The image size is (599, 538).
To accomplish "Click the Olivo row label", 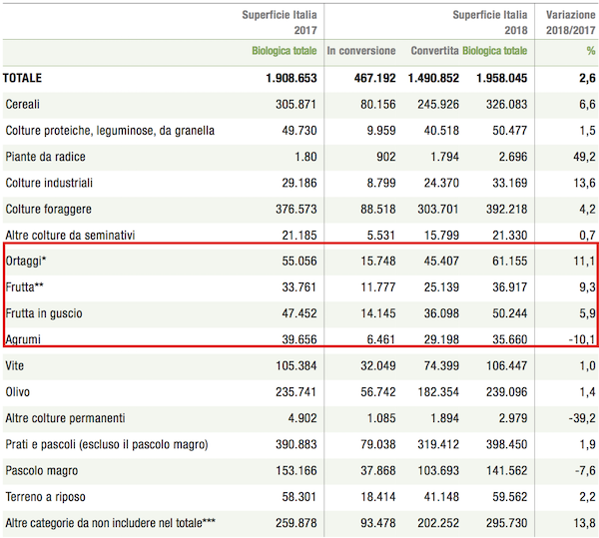I will pos(19,390).
